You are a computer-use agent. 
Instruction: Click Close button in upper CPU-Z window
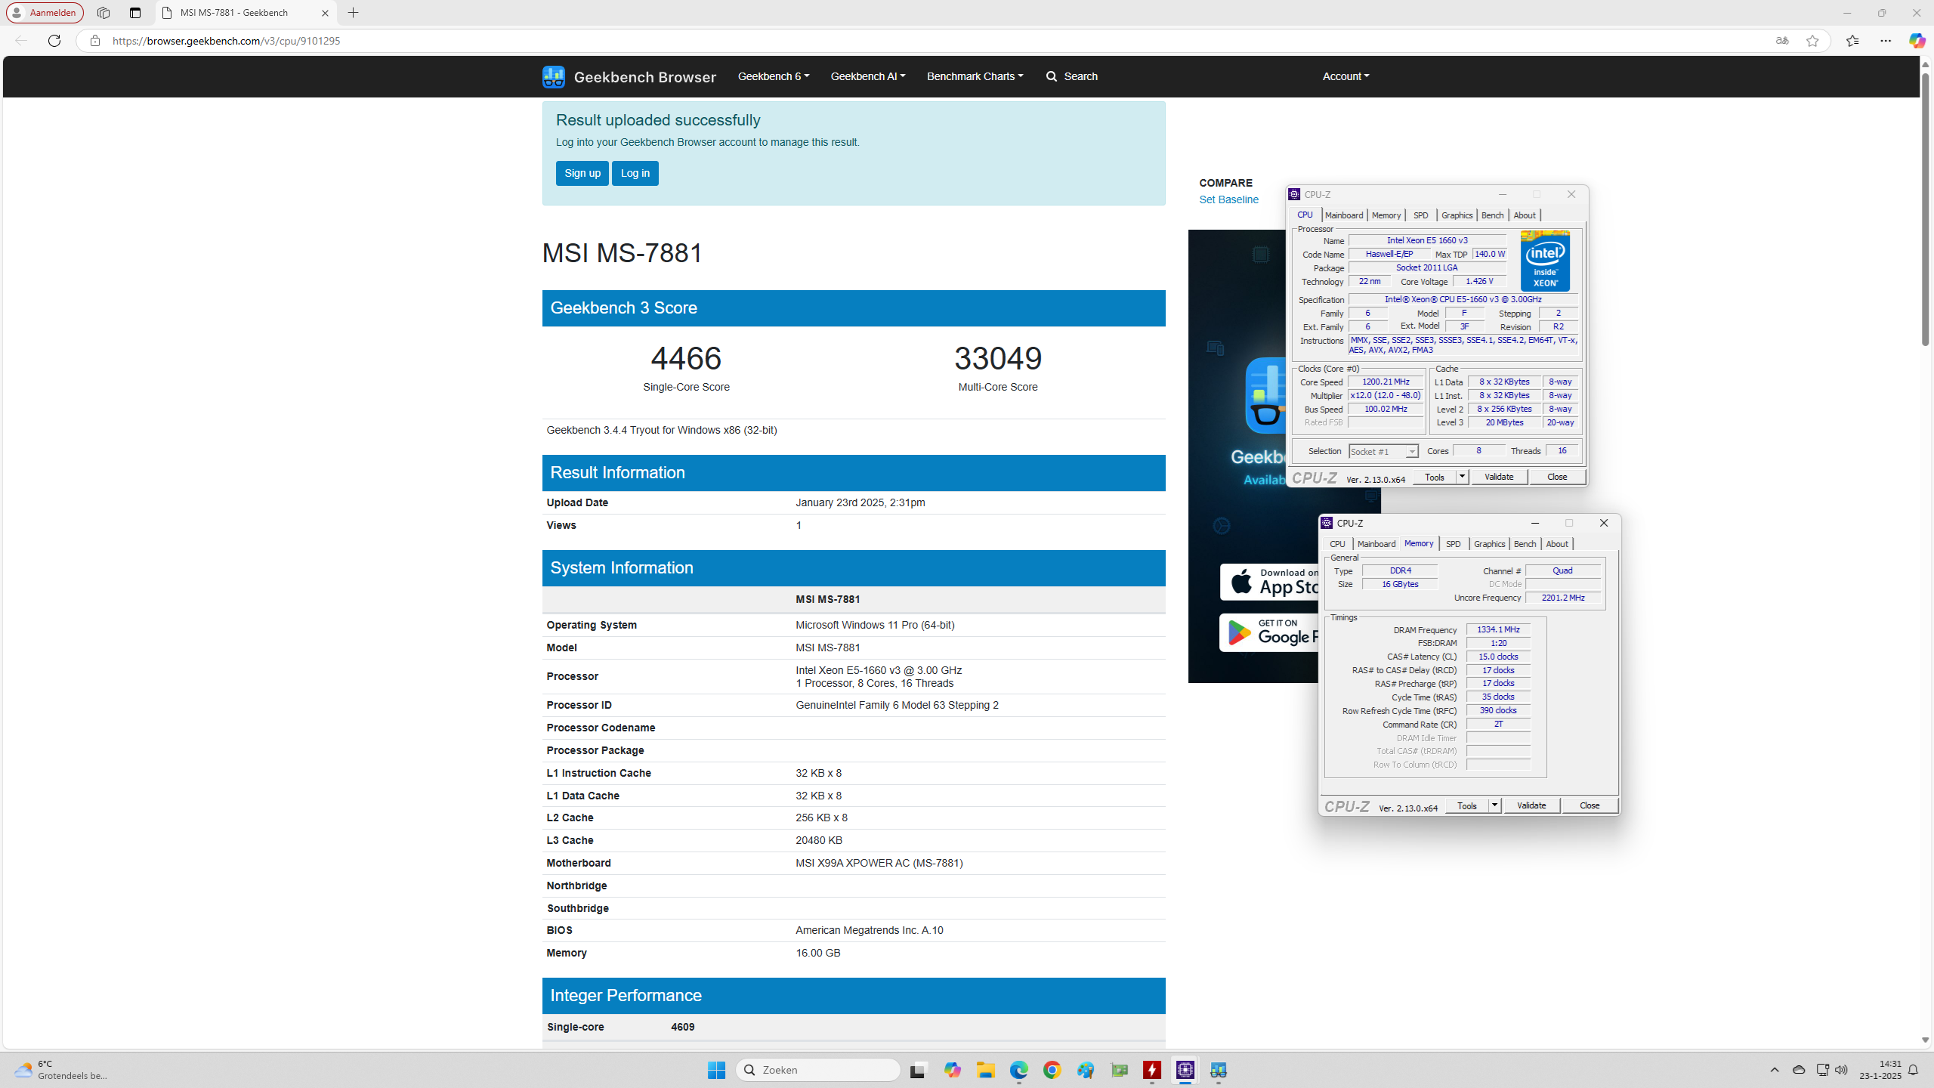tap(1557, 477)
